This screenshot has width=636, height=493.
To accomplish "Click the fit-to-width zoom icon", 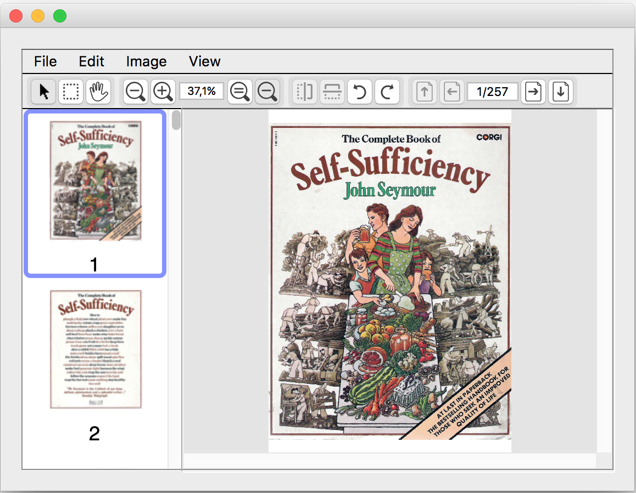I will coord(239,92).
